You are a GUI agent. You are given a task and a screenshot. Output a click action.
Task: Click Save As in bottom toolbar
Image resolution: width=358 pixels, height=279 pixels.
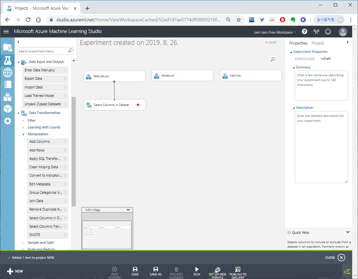pos(155,271)
